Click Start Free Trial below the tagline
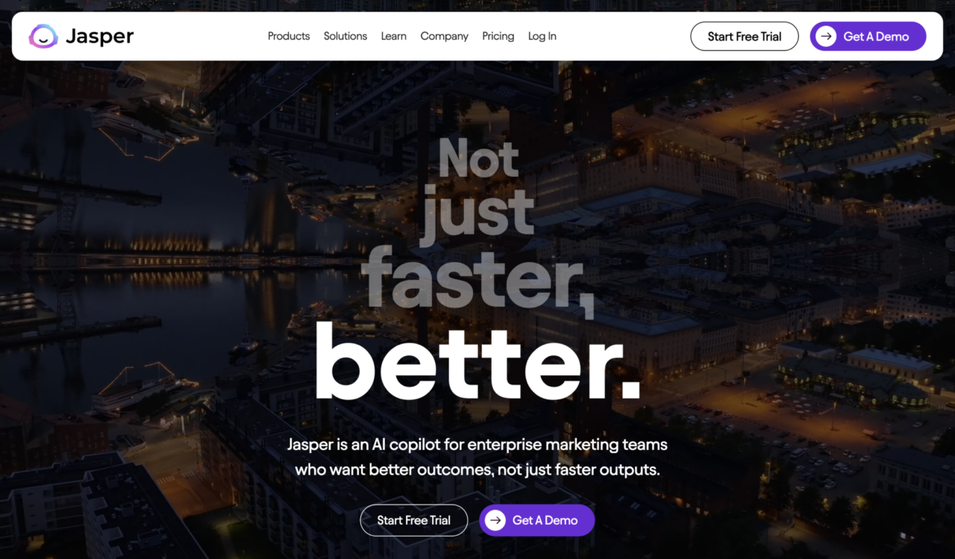Viewport: 955px width, 559px height. click(414, 520)
